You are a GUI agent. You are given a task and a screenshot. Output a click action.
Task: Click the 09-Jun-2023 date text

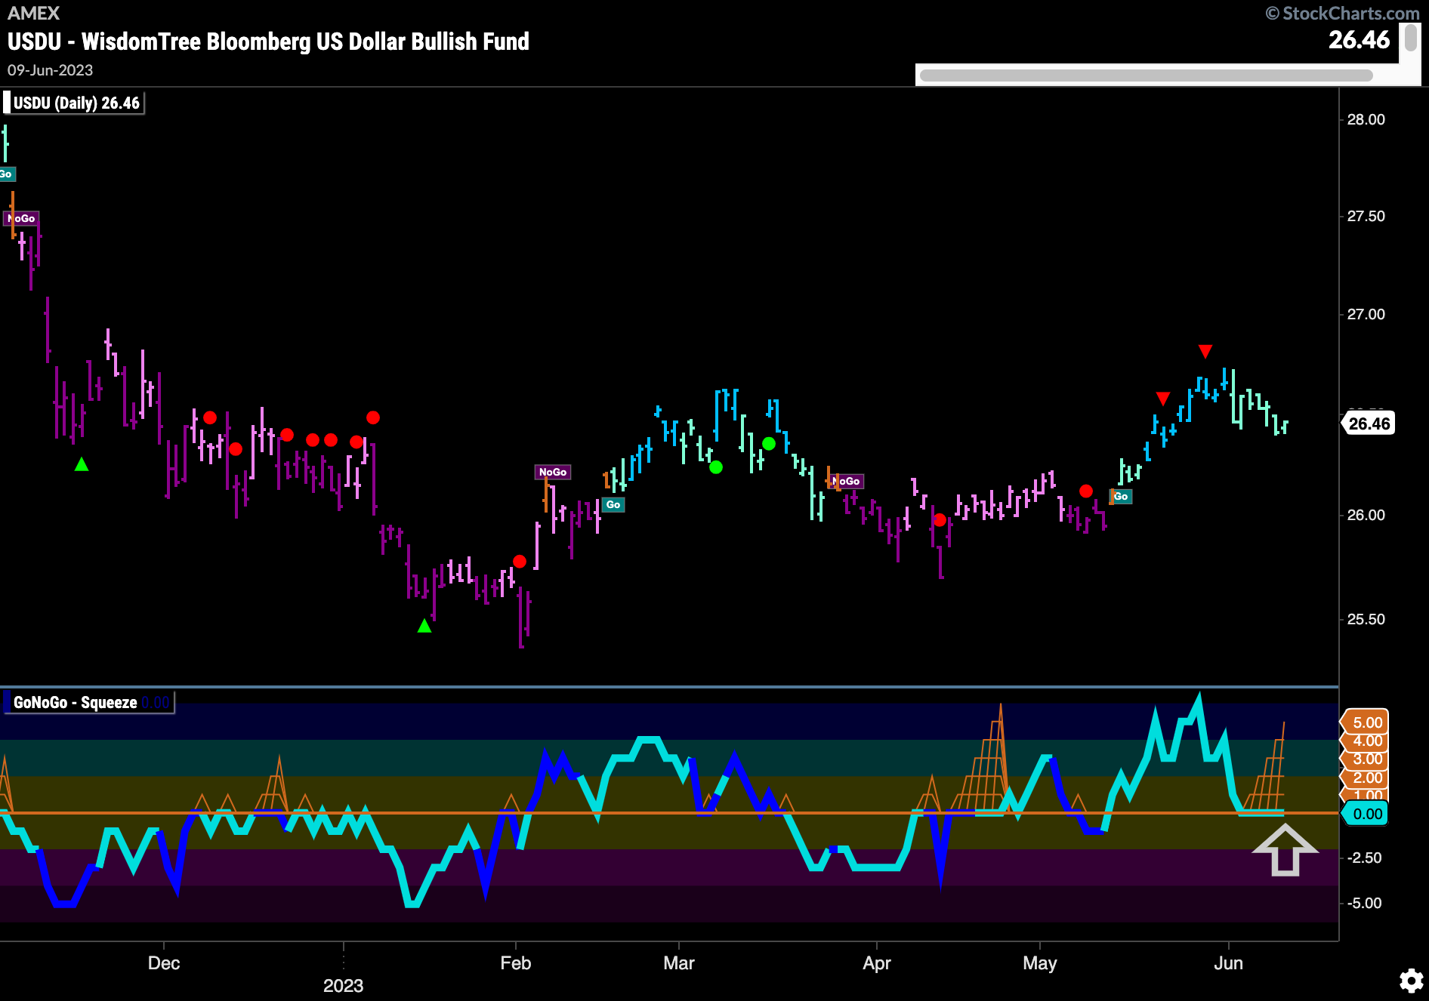point(50,70)
